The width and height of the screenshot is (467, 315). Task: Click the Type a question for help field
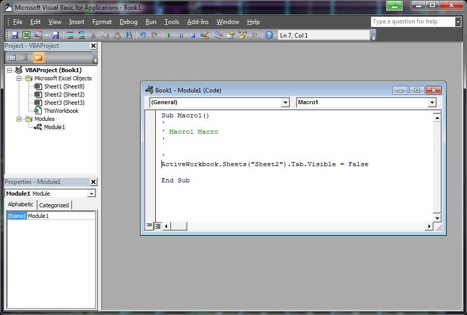pyautogui.click(x=413, y=21)
